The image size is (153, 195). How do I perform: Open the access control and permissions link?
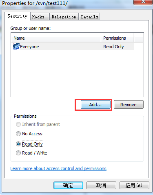point(58,168)
